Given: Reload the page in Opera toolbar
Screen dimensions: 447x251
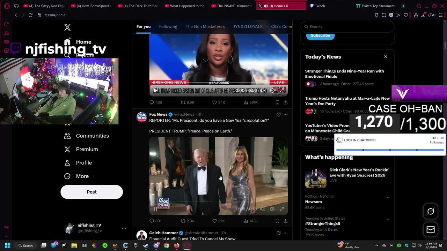Looking at the screenshot, I should coord(30,15).
